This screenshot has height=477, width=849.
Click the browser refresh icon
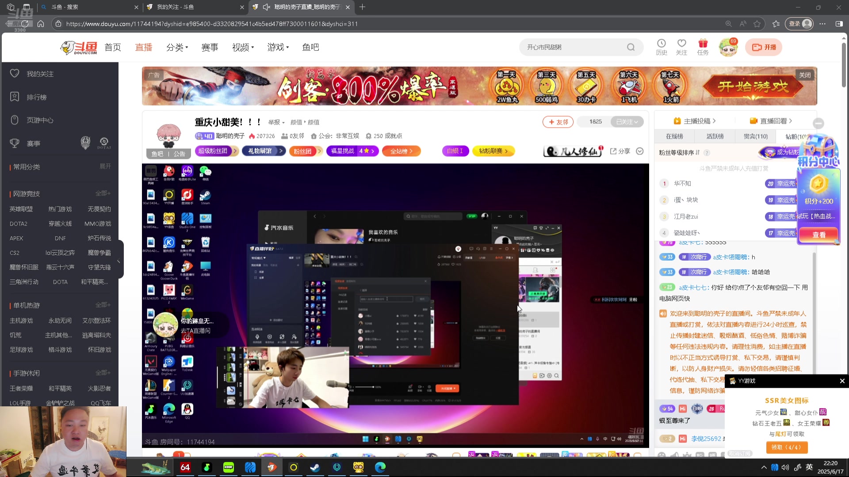coord(25,24)
